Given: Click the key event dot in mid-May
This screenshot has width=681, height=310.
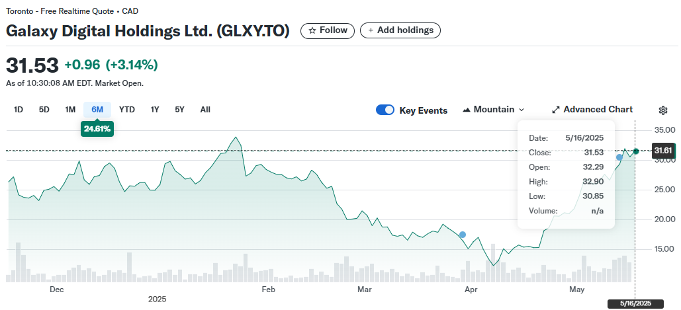Looking at the screenshot, I should pos(619,157).
